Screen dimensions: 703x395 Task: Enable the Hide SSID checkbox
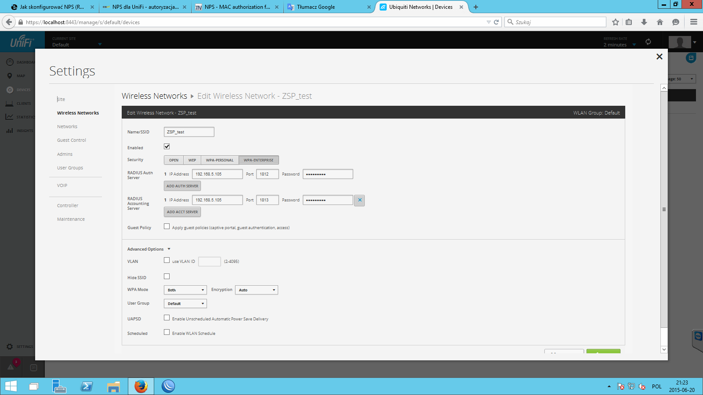(167, 276)
